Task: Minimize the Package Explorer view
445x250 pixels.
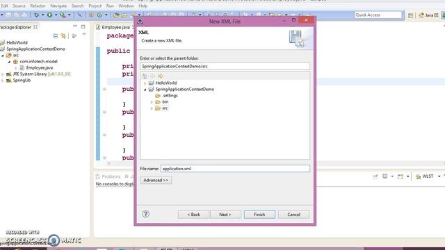Action: pos(75,26)
